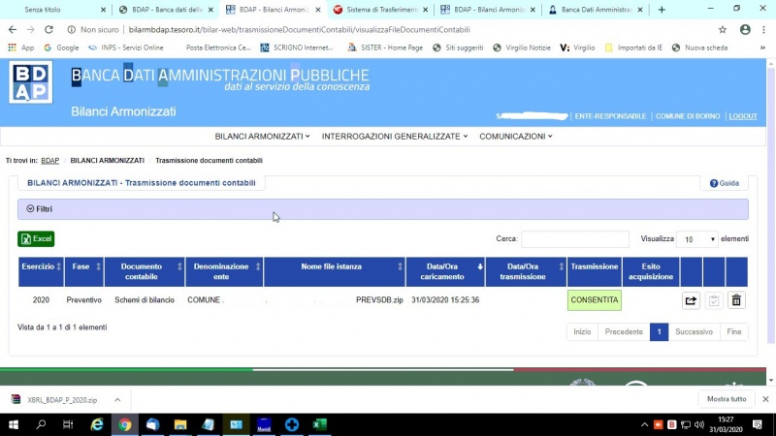The height and width of the screenshot is (436, 776).
Task: Sort by the Data/Ora trasmissione column
Action: pos(526,271)
